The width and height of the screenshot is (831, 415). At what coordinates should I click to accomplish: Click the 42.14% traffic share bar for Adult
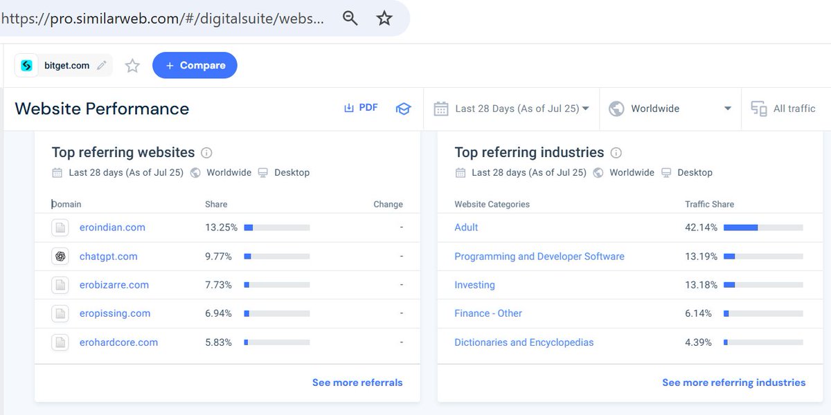pyautogui.click(x=763, y=228)
